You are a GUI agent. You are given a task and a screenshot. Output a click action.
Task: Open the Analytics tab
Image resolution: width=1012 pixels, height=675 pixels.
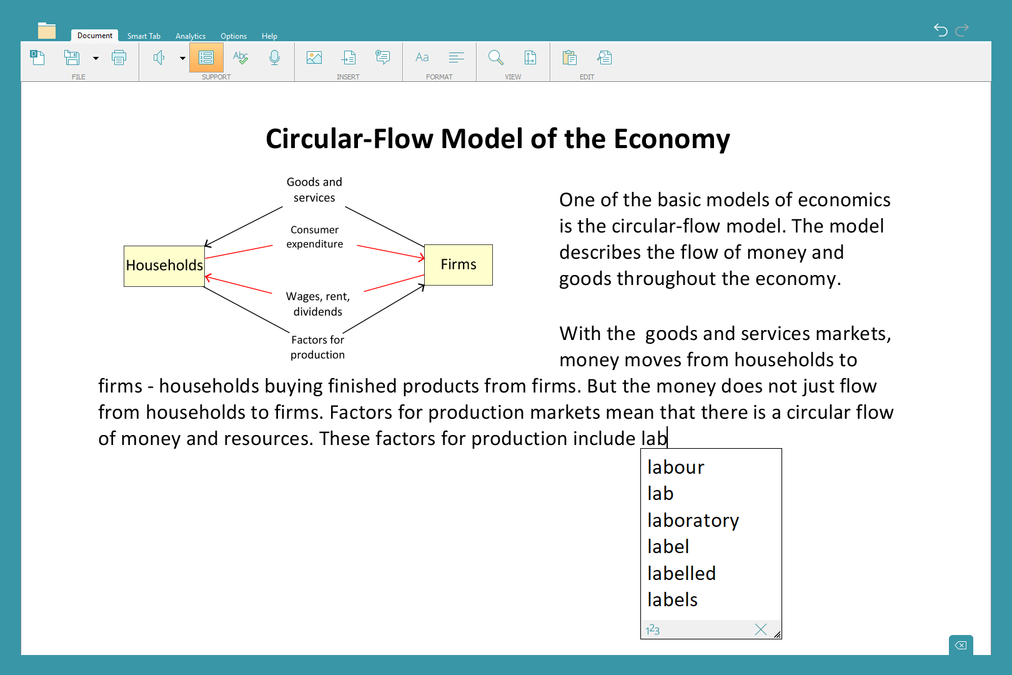(191, 36)
